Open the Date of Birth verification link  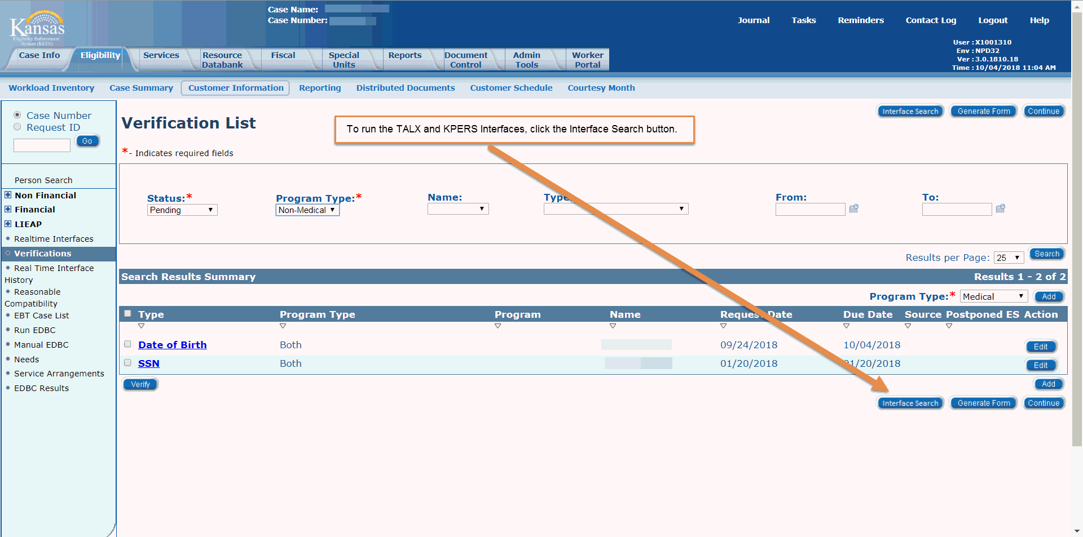tap(172, 345)
